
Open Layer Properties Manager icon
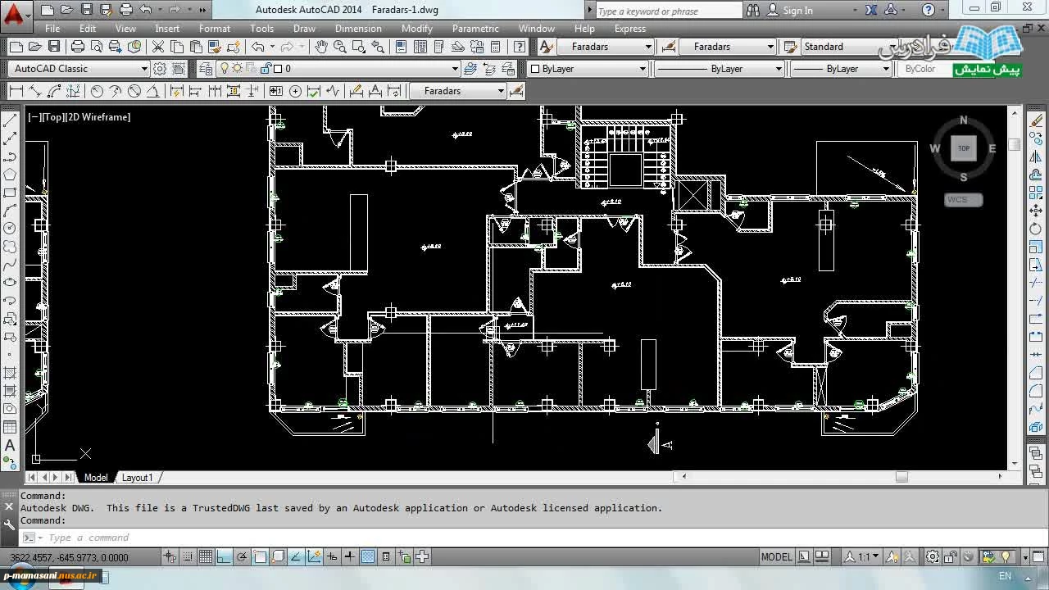[205, 69]
